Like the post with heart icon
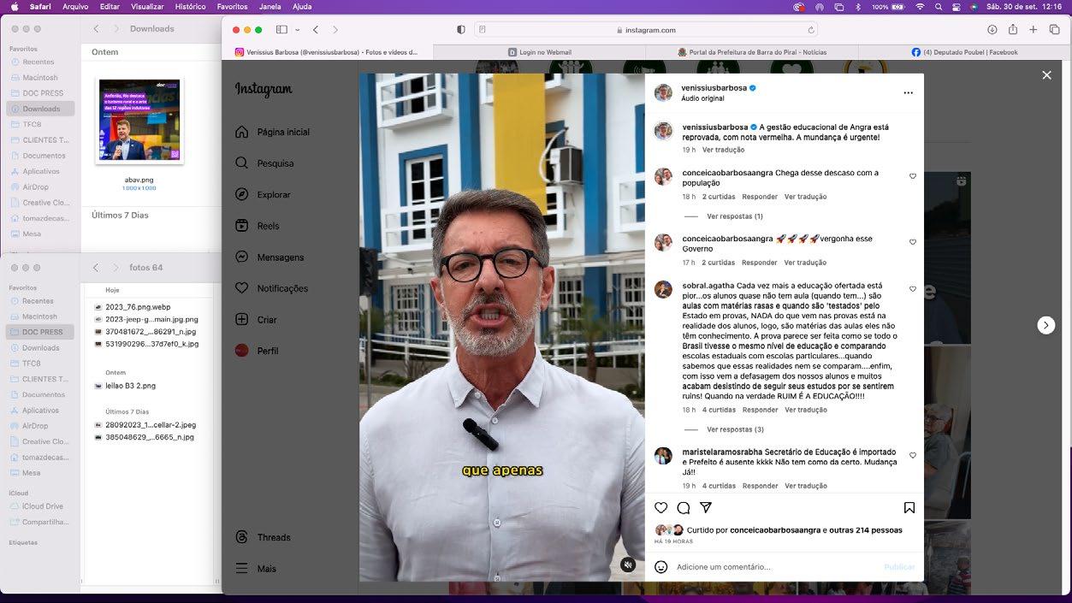Viewport: 1072px width, 603px height. click(661, 508)
